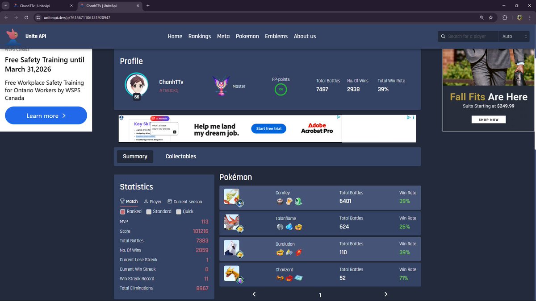Screen dimensions: 536x301
Task: Click the Learn more ad button
Action: (46, 115)
